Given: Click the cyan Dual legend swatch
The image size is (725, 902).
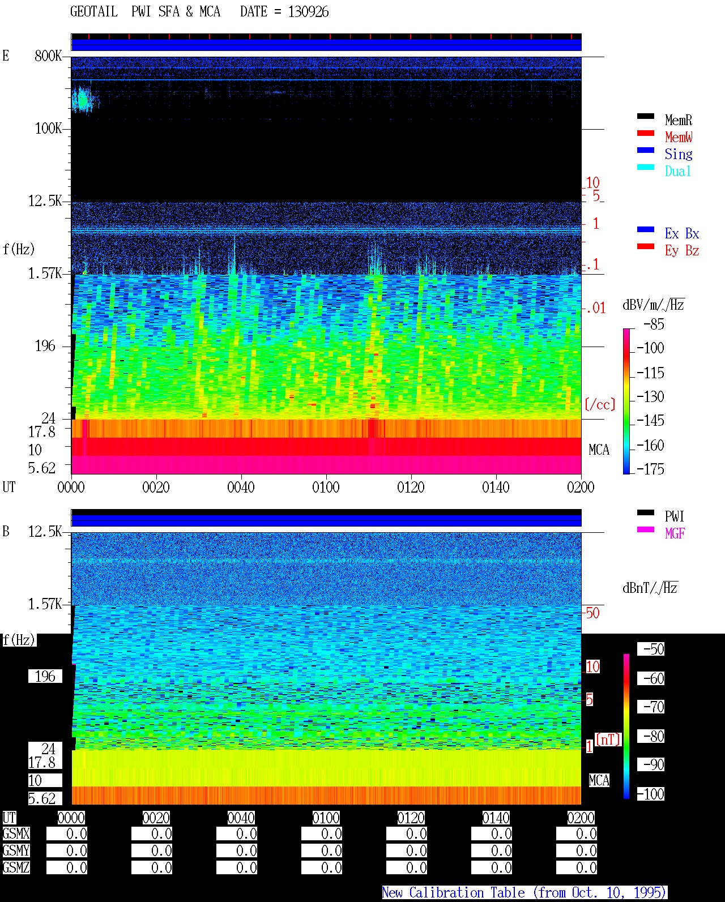Looking at the screenshot, I should point(646,167).
